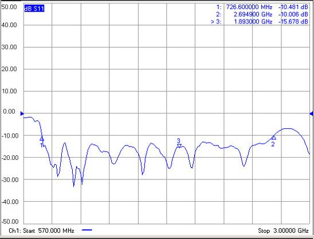The width and height of the screenshot is (314, 239).
Task: Click the marker 2 readout 2.694900 GHz
Action: click(253, 14)
